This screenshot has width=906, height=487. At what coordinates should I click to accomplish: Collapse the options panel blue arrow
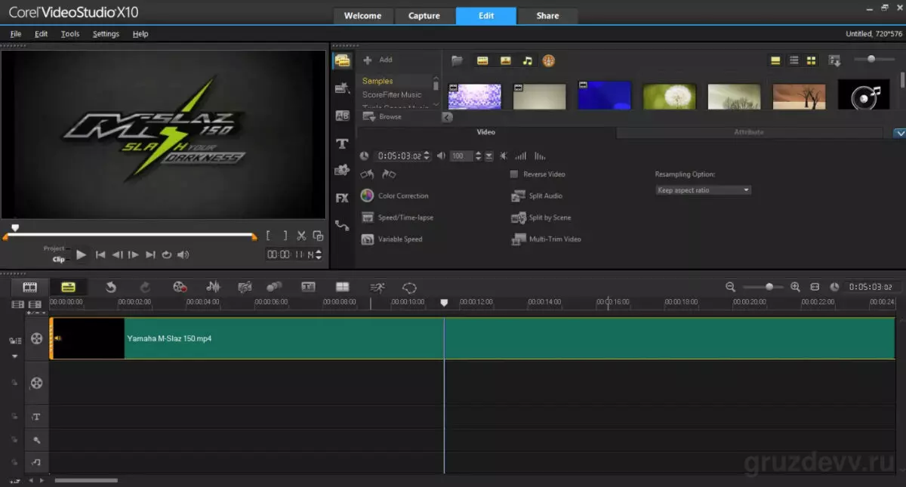tap(898, 133)
